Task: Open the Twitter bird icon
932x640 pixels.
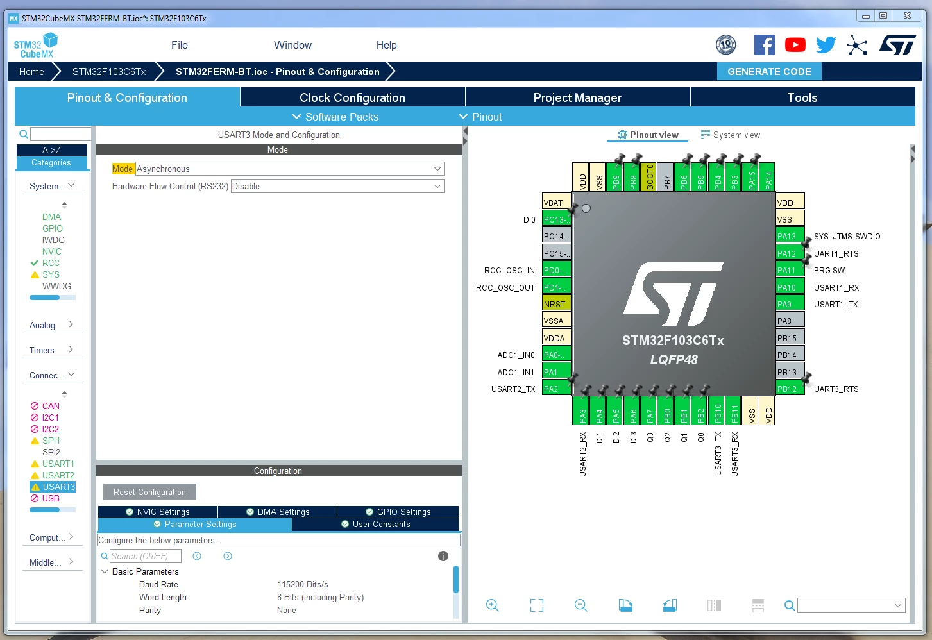Action: (x=826, y=45)
